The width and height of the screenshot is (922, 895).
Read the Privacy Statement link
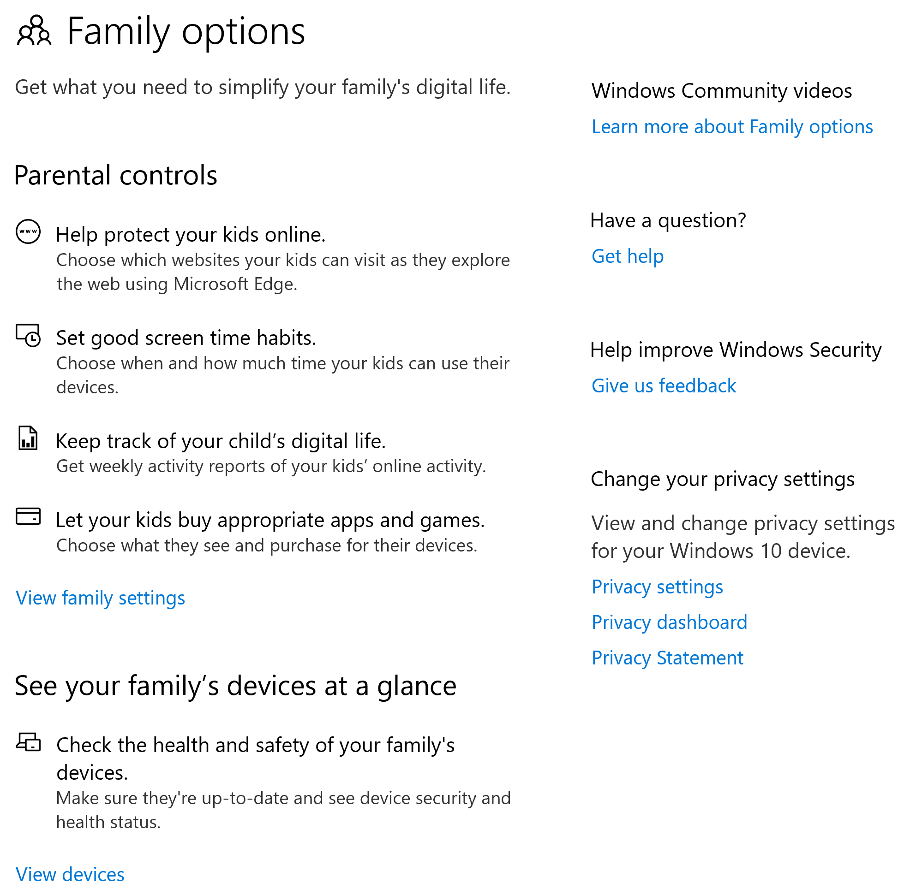(668, 658)
